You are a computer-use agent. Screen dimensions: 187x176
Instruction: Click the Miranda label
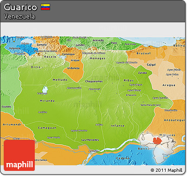point(47,101)
